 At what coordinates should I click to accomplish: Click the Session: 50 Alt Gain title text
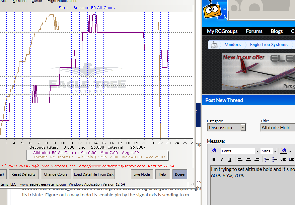tap(94, 8)
